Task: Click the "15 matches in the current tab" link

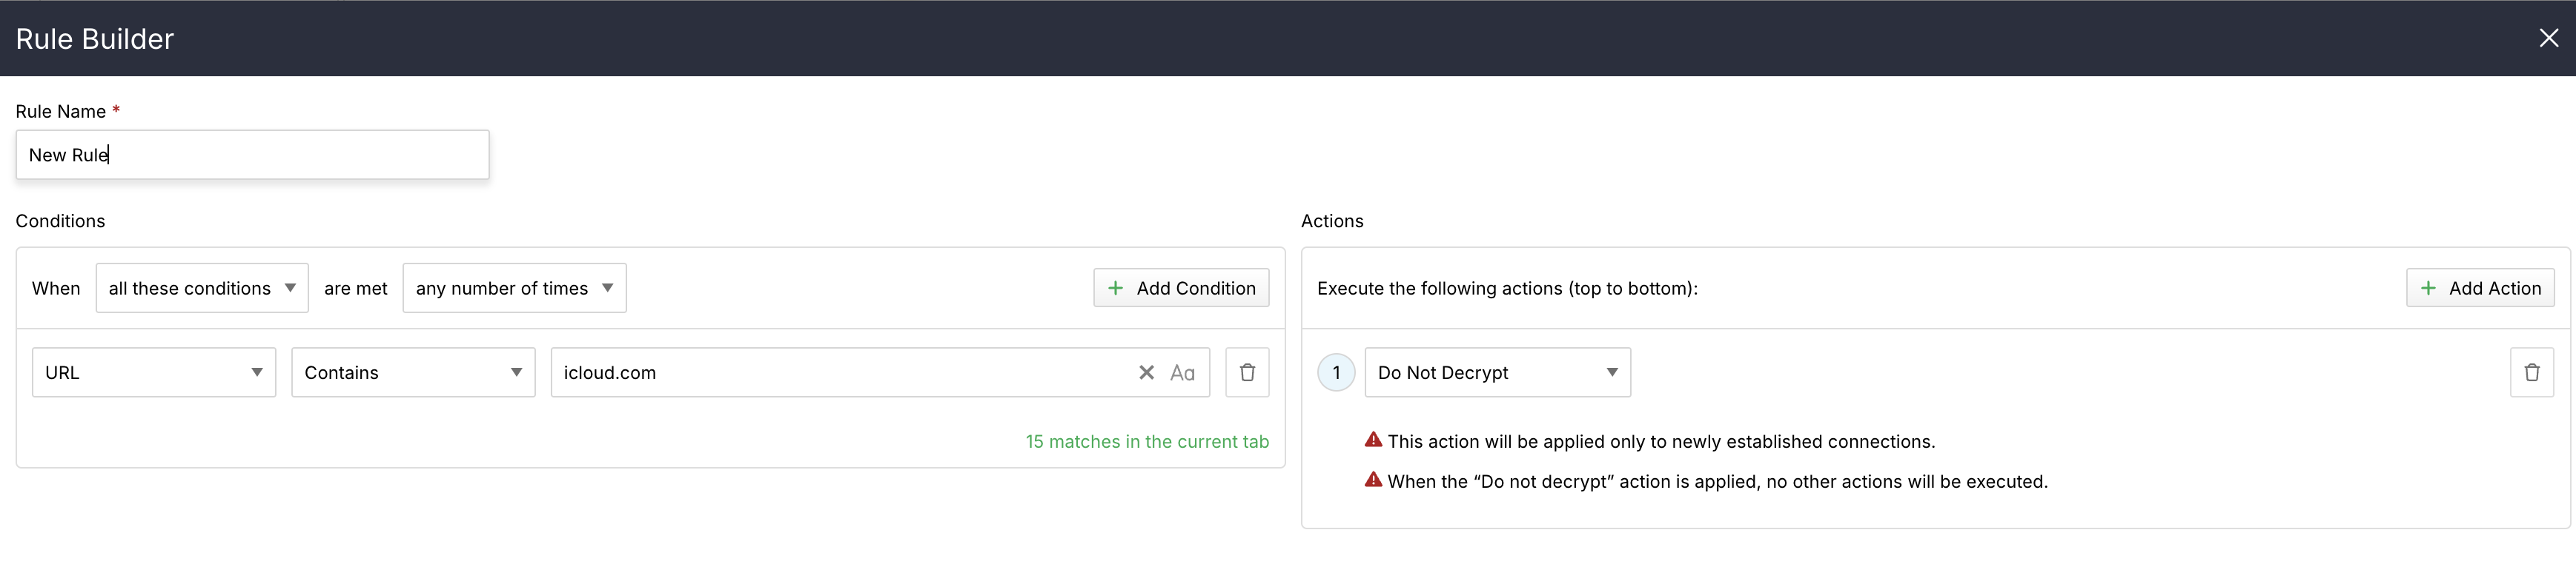Action: [1146, 441]
